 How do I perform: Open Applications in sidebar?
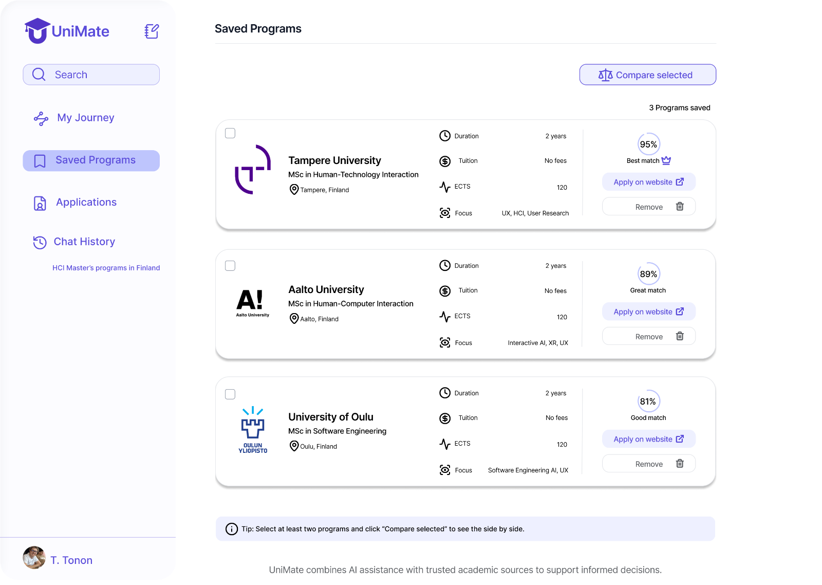(x=76, y=203)
